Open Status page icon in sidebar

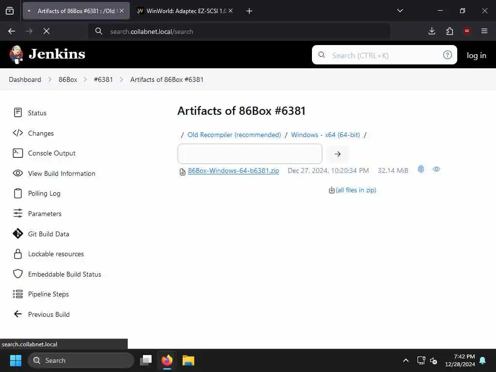[18, 112]
